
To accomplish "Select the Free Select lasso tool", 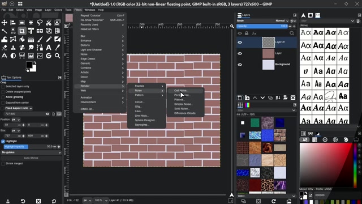I will coord(40,23).
